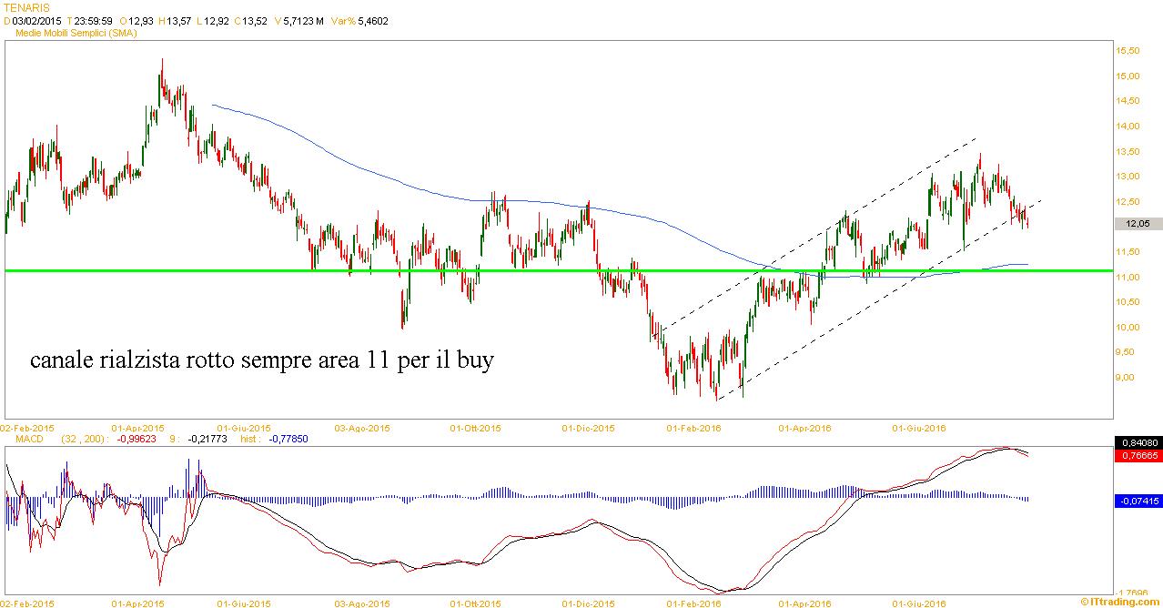Click the 12,50 price axis label
This screenshot has height=608, width=1163.
coord(1128,201)
